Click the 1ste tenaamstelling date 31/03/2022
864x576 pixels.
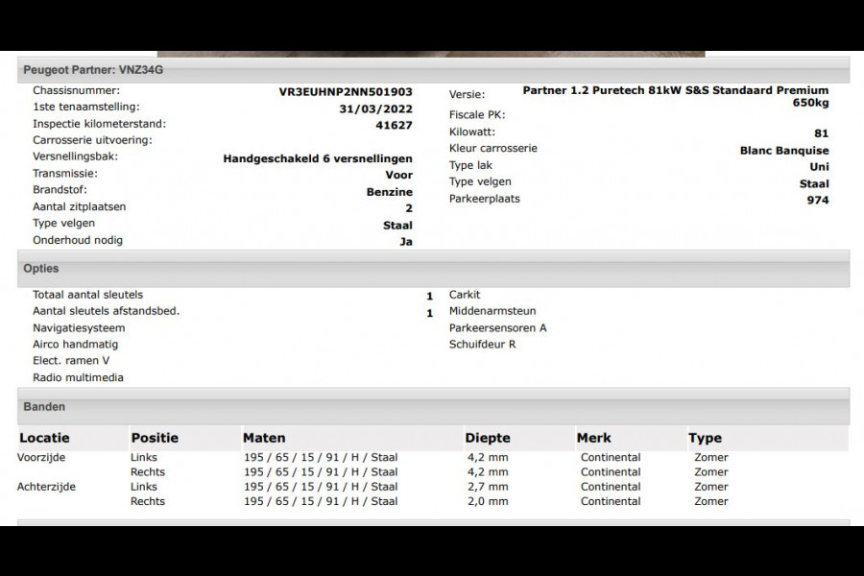click(378, 108)
